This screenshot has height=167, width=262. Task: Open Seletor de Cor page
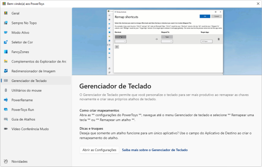click(x=36, y=42)
